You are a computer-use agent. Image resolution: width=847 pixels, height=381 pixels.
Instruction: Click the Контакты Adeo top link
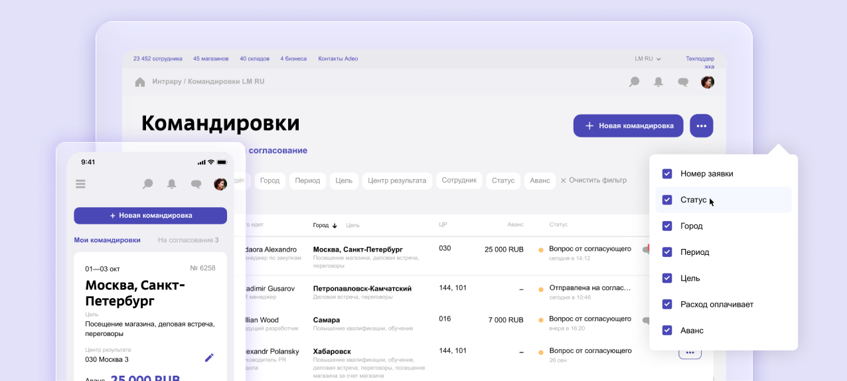338,59
